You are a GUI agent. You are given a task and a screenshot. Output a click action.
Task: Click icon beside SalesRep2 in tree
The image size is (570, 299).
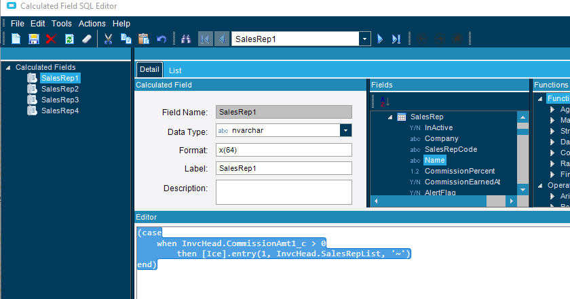[32, 89]
